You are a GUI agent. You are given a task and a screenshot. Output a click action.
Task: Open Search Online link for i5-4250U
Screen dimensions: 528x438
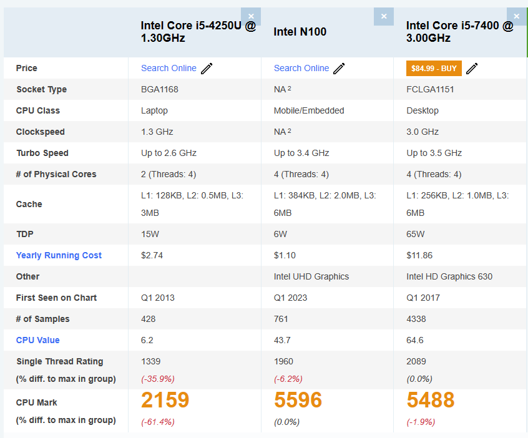click(169, 68)
